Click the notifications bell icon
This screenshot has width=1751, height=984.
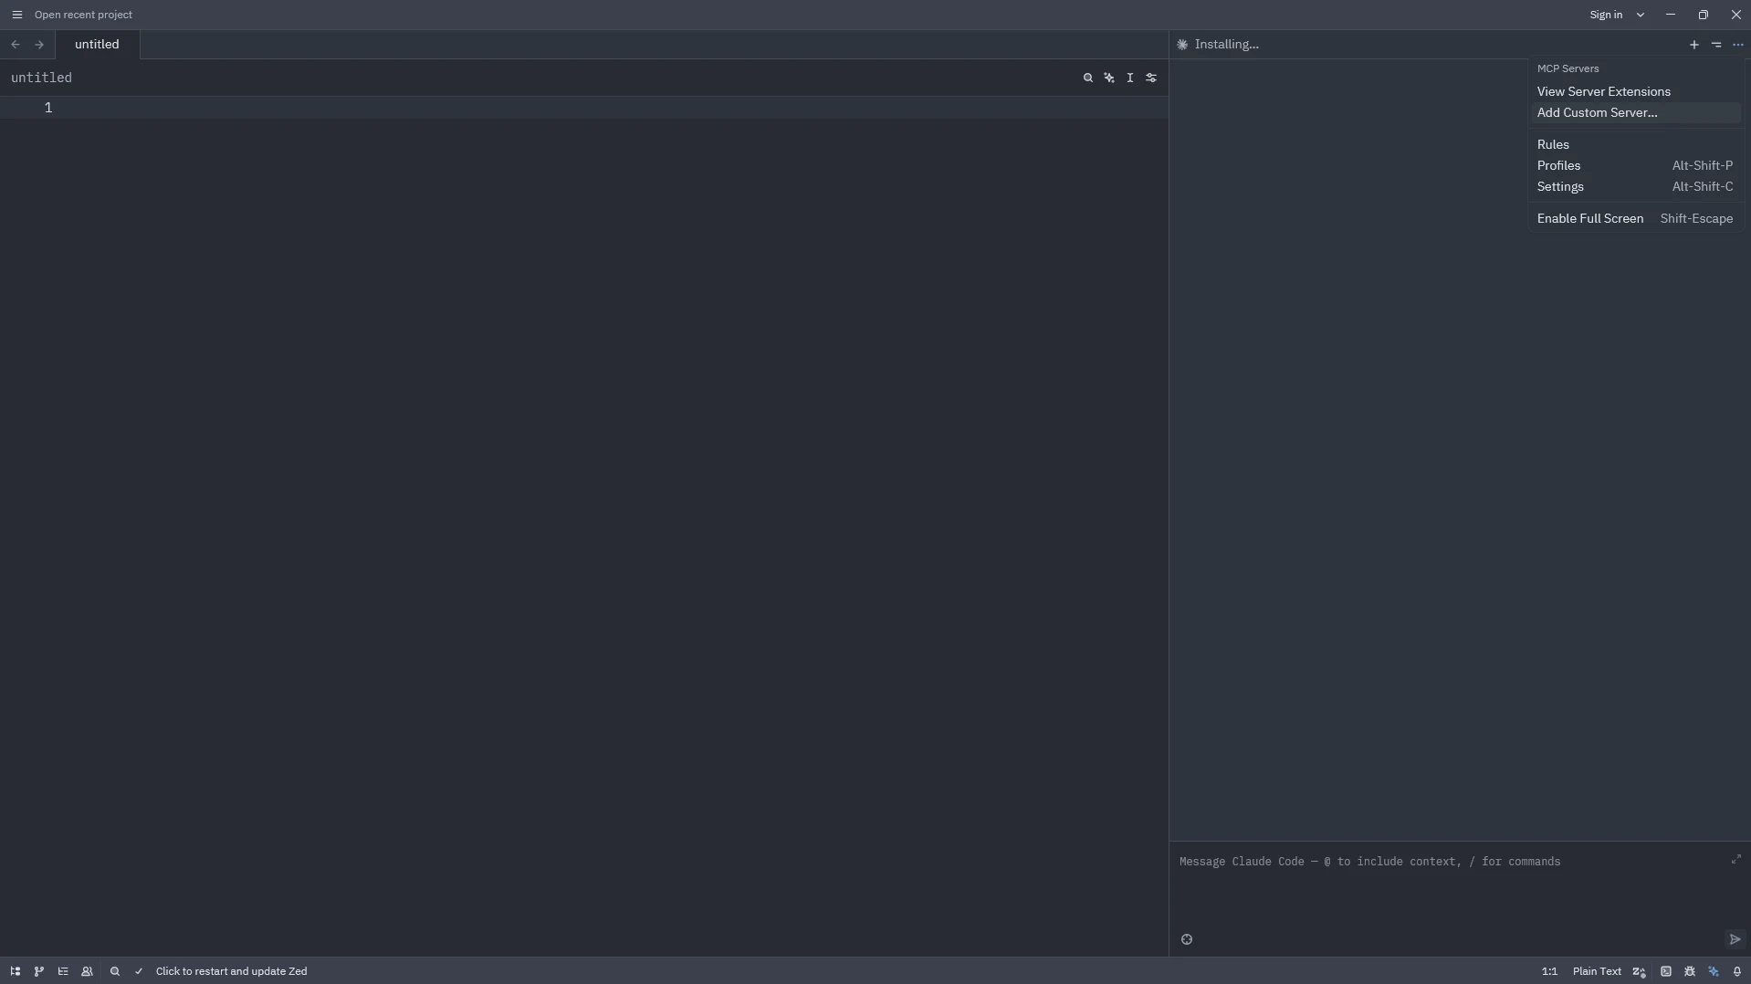point(1737,971)
